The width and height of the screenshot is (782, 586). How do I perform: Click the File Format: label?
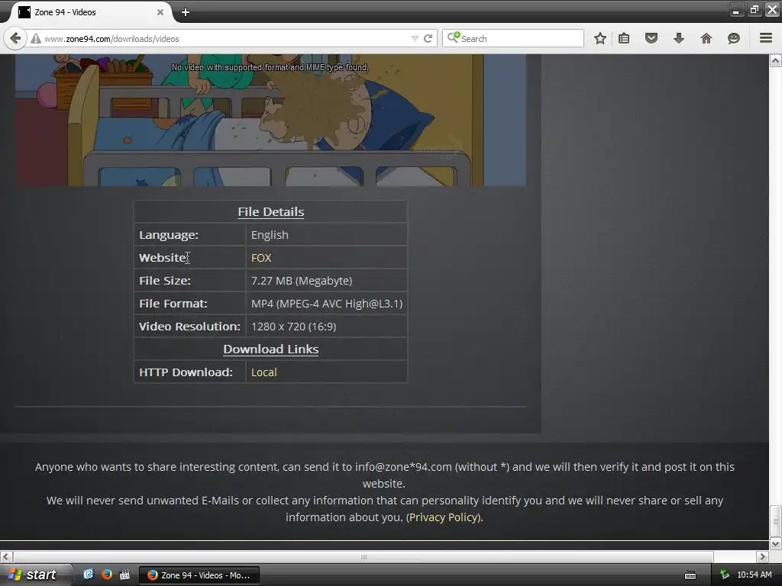(x=173, y=304)
